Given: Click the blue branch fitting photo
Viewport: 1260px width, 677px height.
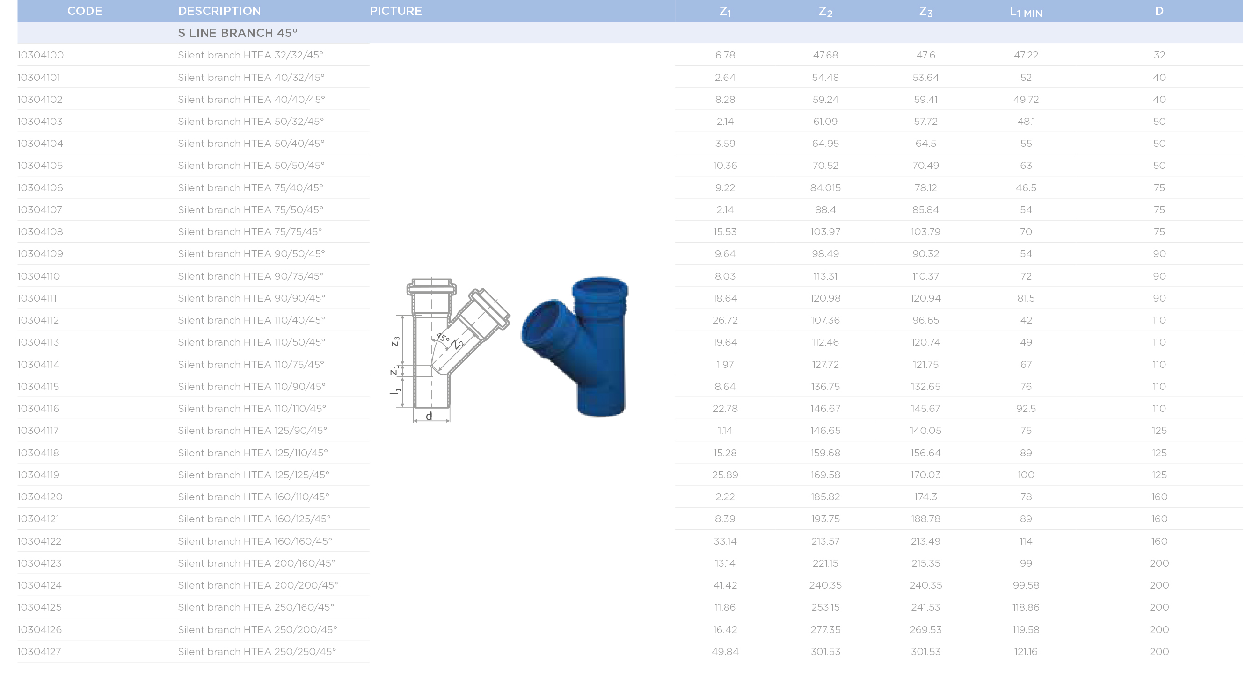Looking at the screenshot, I should click(x=575, y=346).
